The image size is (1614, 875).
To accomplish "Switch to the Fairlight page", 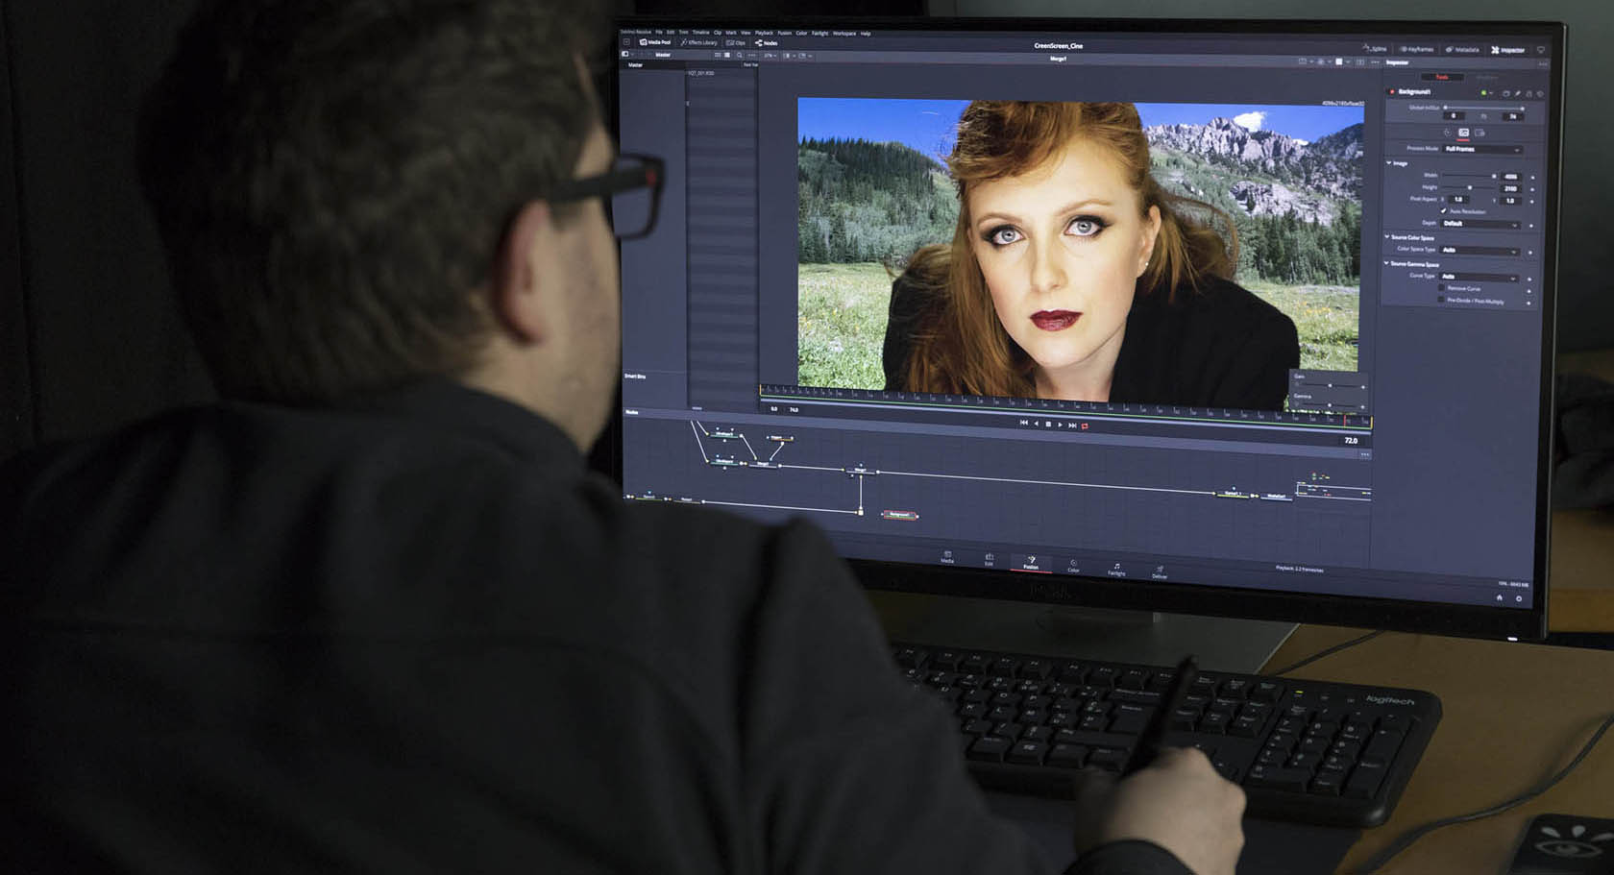I will pos(1115,570).
